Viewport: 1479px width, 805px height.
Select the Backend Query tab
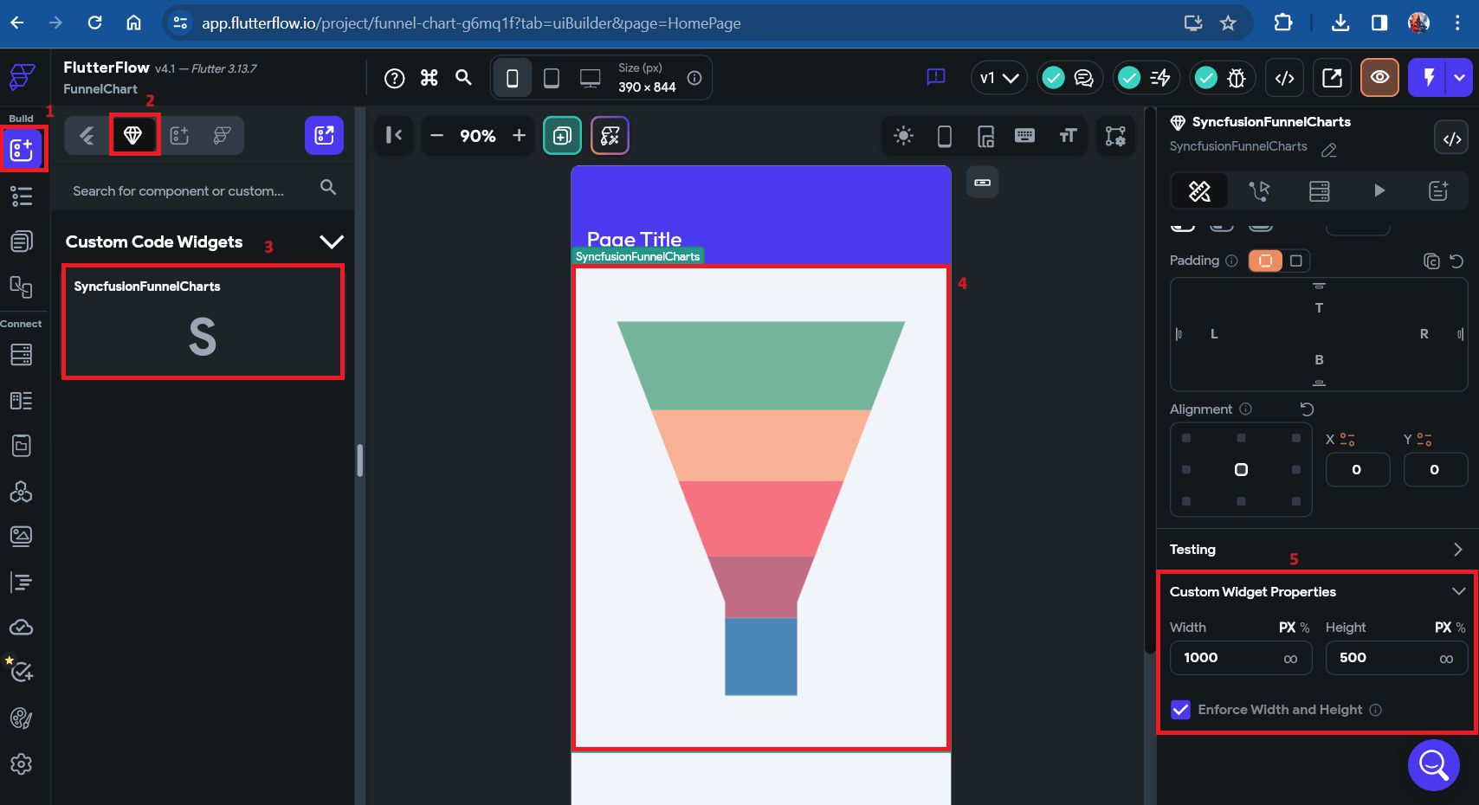[1319, 191]
